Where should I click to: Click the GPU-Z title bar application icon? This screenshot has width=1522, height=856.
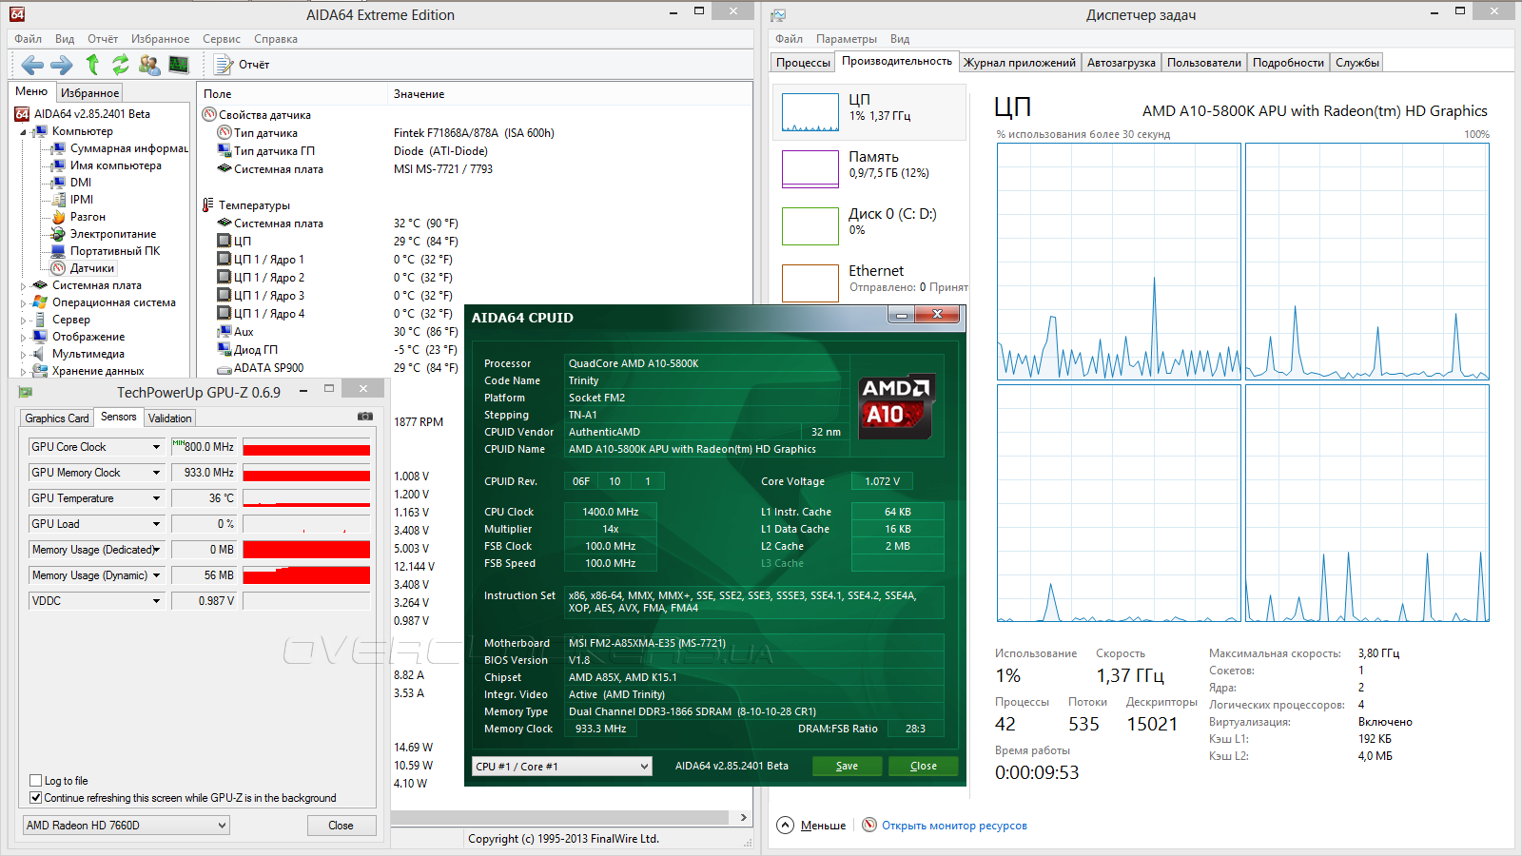(x=26, y=392)
